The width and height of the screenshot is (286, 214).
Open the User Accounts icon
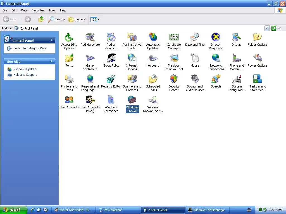(x=69, y=100)
